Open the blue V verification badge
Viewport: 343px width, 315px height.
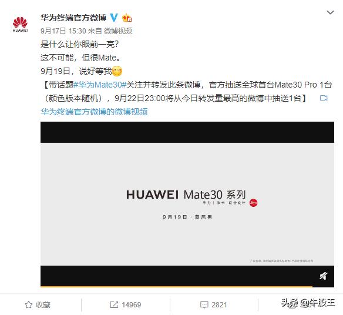tap(114, 18)
